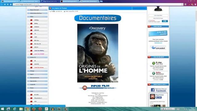197x111 pixels.
Task: Open the Sport sidebar category
Action: pyautogui.click(x=37, y=74)
